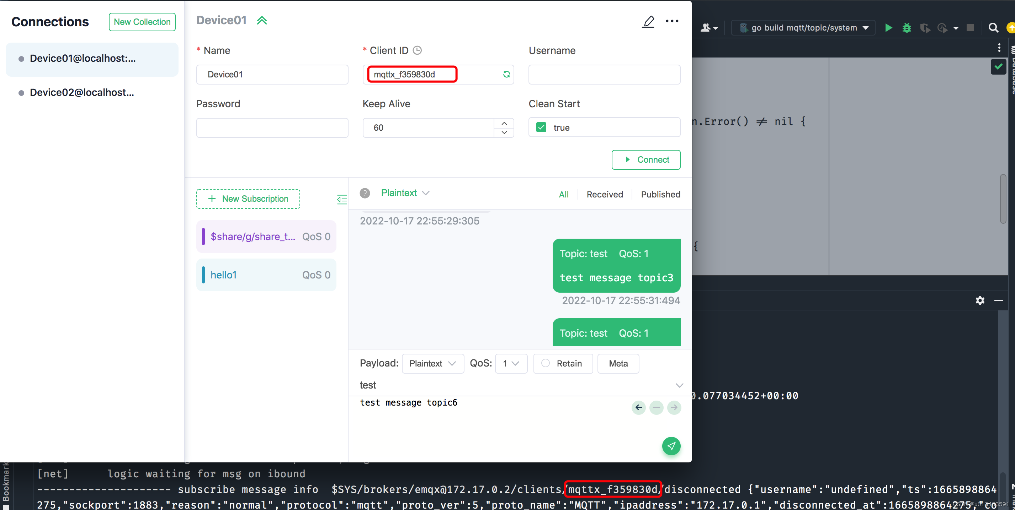Viewport: 1015px width, 510px height.
Task: Select $share/g/share_t... subscription
Action: pyautogui.click(x=266, y=237)
